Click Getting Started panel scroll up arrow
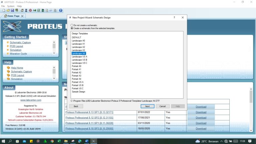The width and height of the screenshot is (256, 144). (54, 42)
